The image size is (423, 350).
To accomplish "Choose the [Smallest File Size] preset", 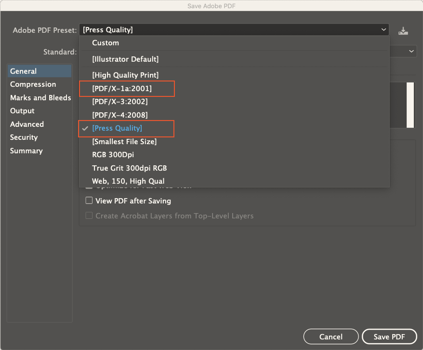I will (234, 141).
